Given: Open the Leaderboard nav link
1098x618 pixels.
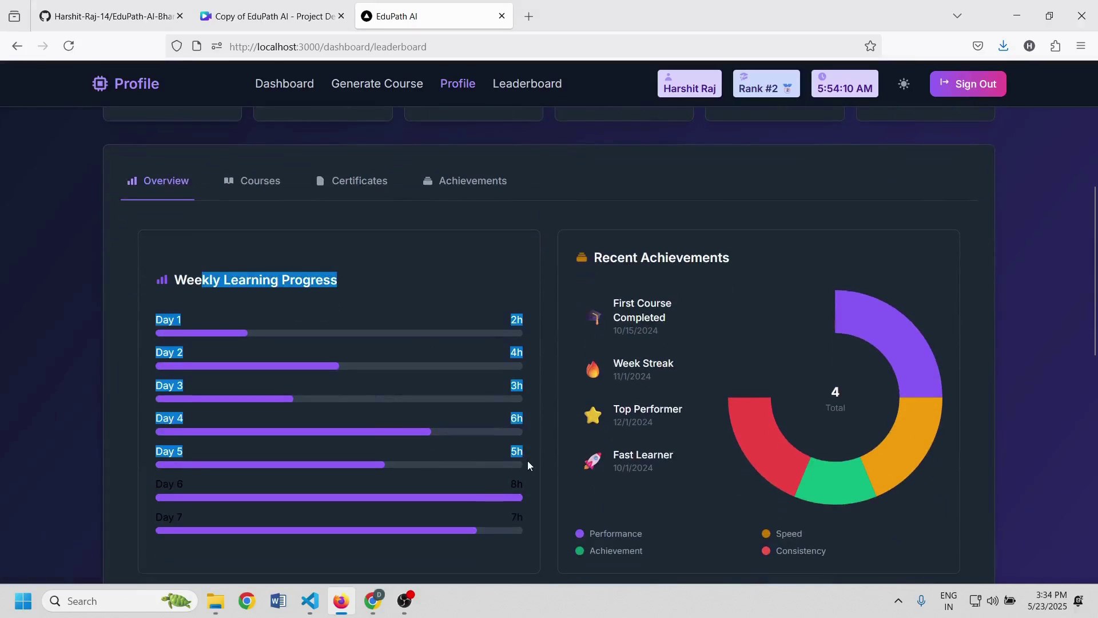Looking at the screenshot, I should click(x=527, y=84).
